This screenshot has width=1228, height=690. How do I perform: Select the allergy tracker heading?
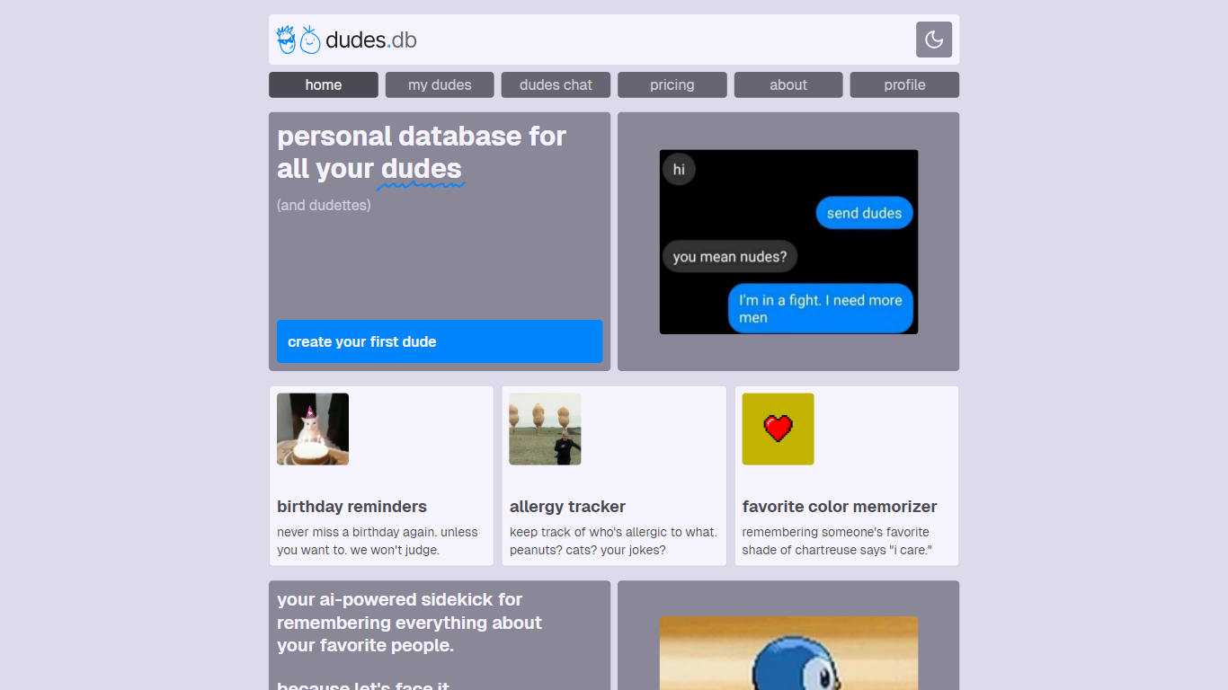click(567, 507)
